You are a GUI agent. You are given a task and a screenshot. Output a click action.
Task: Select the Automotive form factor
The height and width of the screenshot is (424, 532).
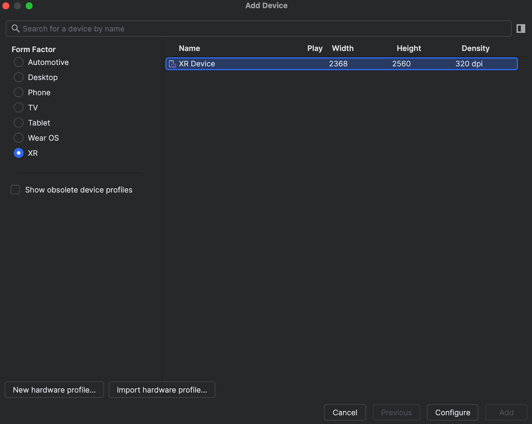[x=19, y=62]
